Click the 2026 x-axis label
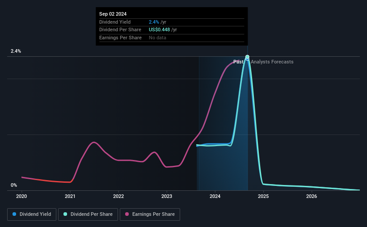The image size is (367, 227). [x=312, y=196]
